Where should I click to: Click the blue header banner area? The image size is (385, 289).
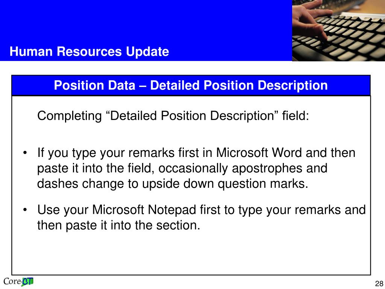tap(146, 30)
